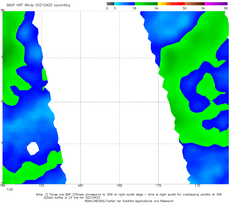Screen dimensions: 231x203
Task: Click the '5' color bar label
Action: click(x=115, y=8)
